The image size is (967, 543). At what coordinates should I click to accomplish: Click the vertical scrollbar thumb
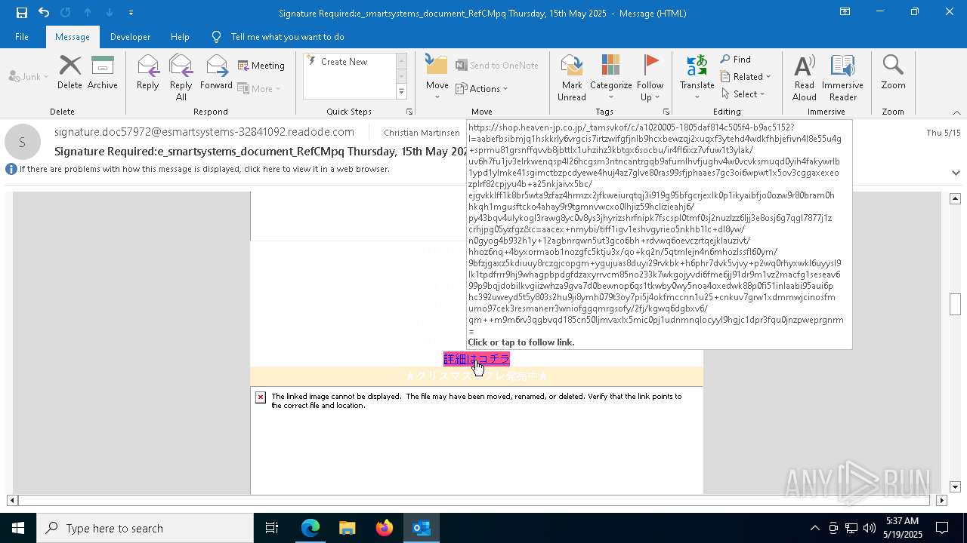click(955, 304)
